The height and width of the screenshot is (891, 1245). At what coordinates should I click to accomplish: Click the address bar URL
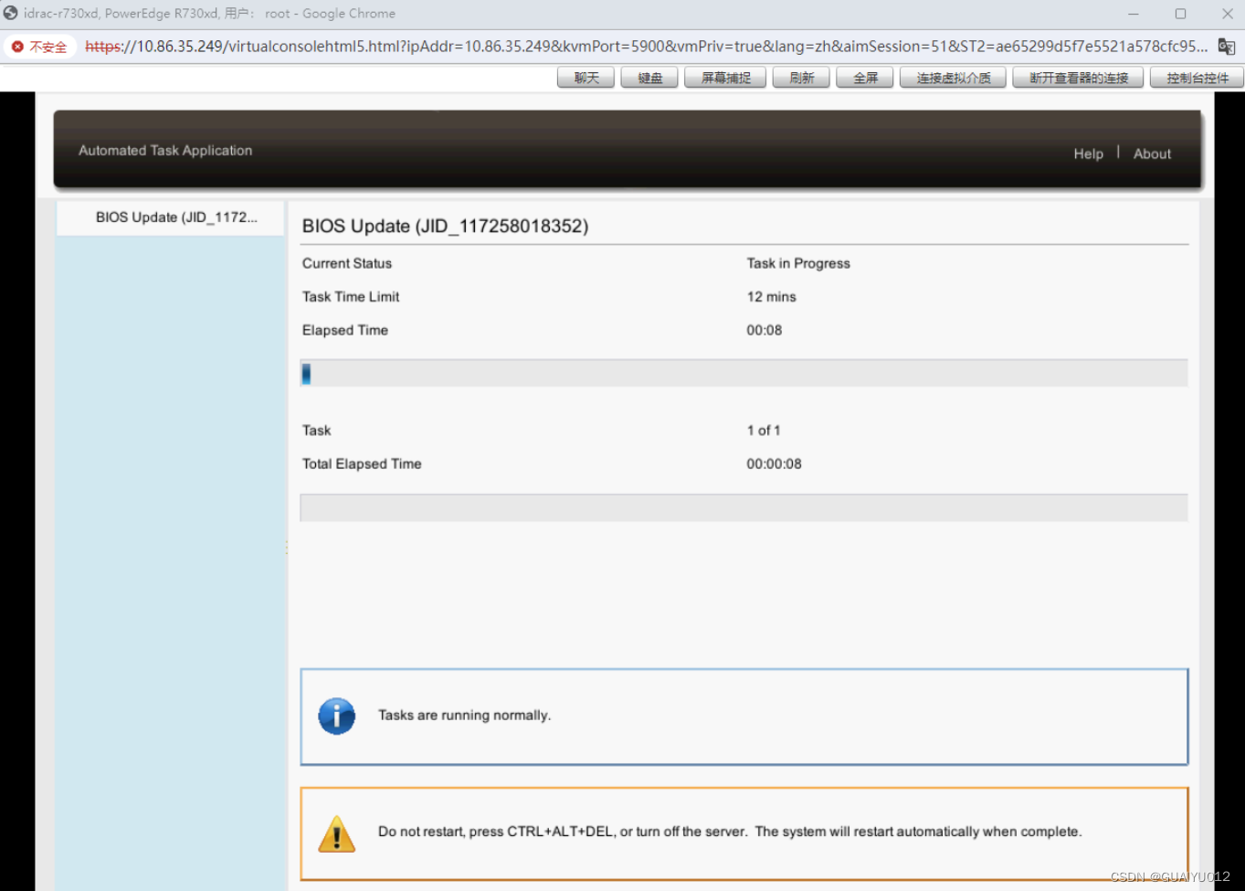pyautogui.click(x=646, y=47)
